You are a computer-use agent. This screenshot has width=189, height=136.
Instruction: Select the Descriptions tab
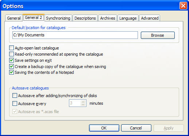pyautogui.click(x=85, y=18)
